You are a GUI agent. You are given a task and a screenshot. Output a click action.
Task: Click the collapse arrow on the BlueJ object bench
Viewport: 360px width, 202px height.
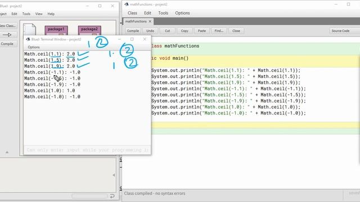[x=114, y=175]
